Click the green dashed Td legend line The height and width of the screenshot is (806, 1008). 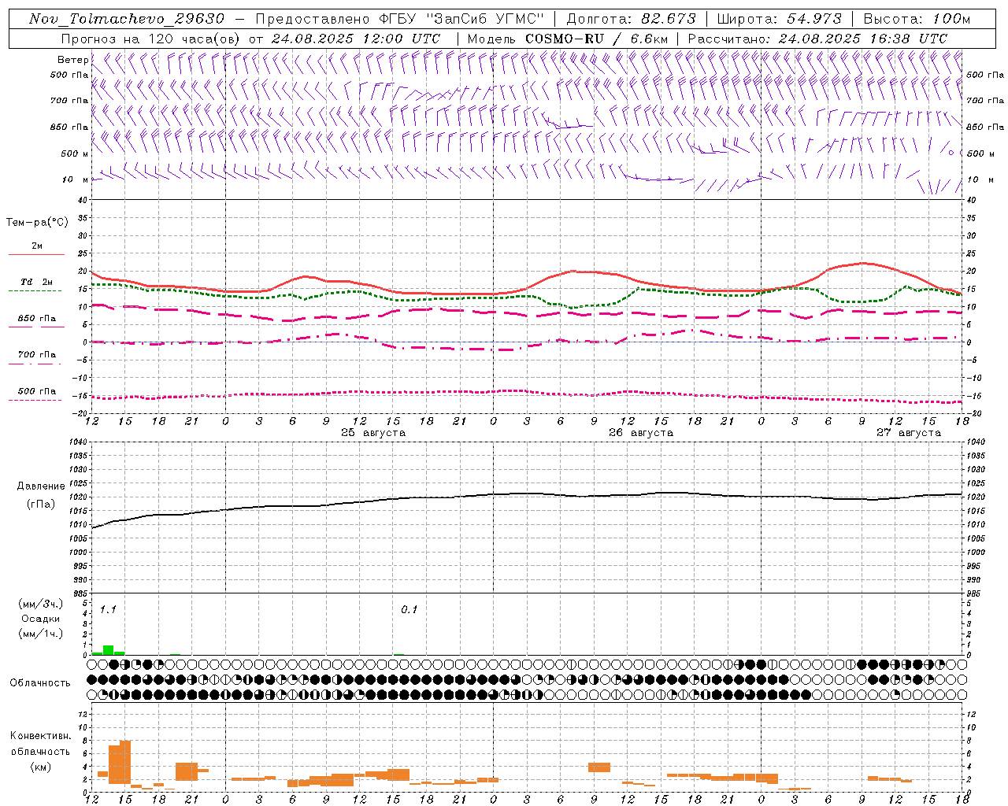[x=35, y=291]
